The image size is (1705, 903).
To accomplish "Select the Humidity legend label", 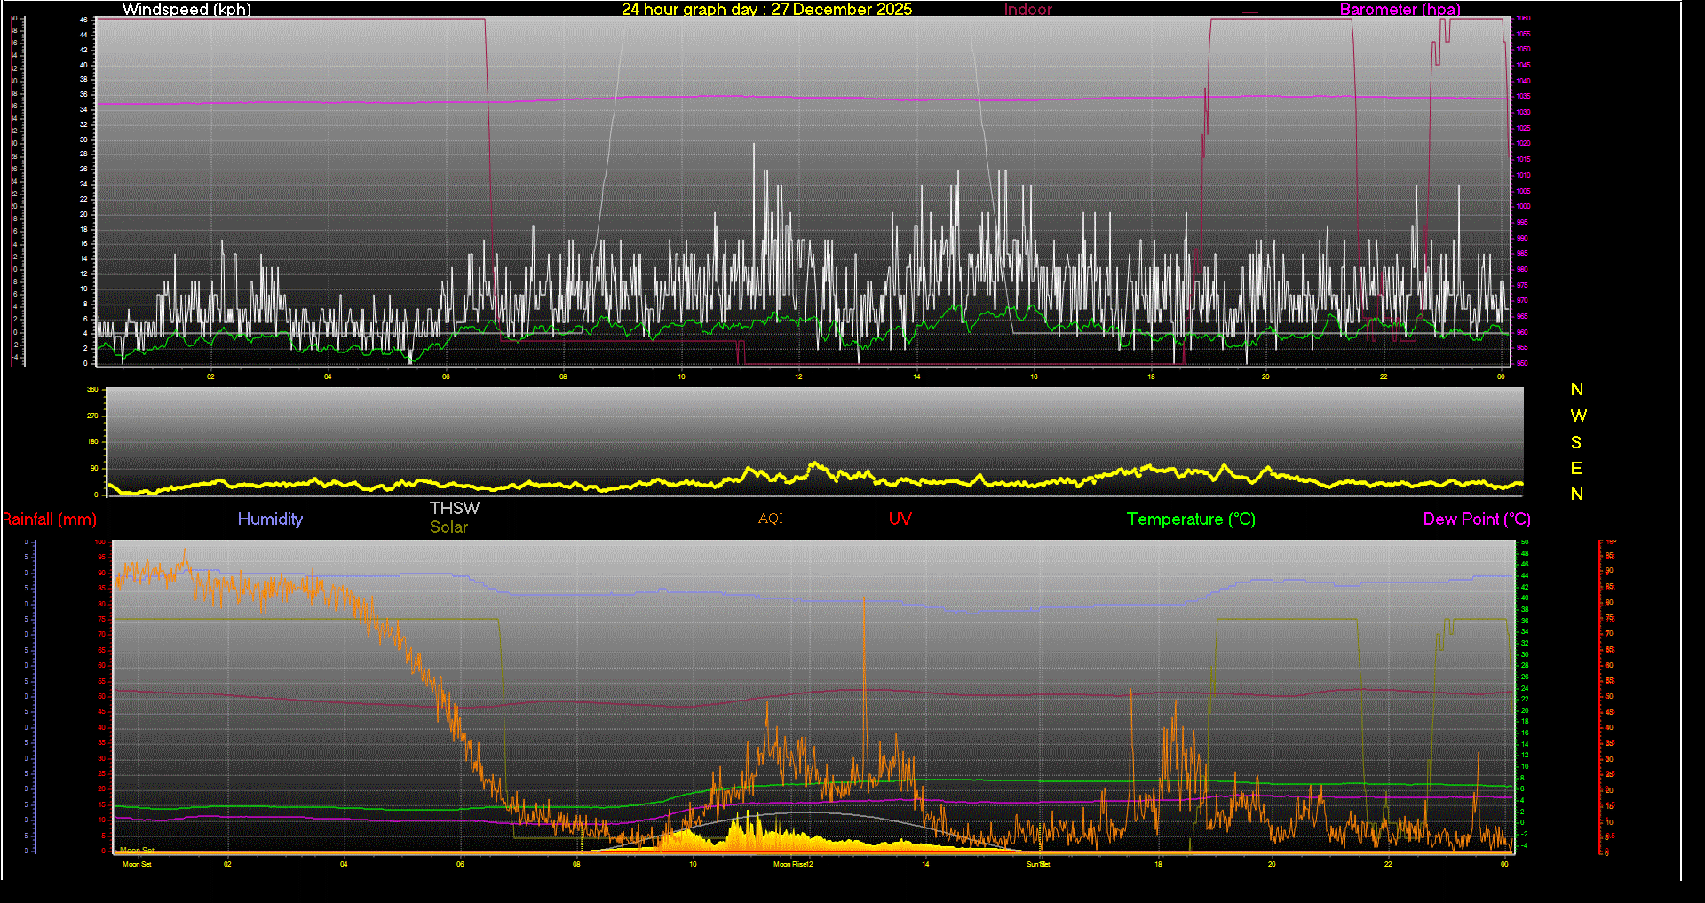I will pyautogui.click(x=270, y=519).
